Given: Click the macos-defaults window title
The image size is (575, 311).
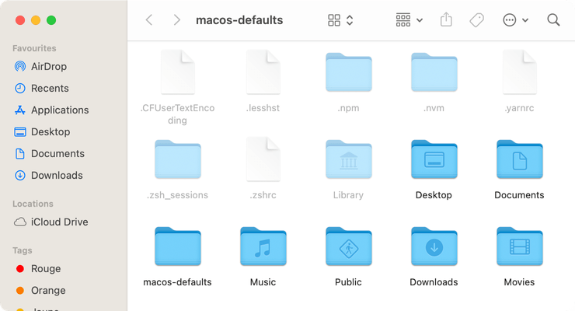Looking at the screenshot, I should pyautogui.click(x=239, y=19).
